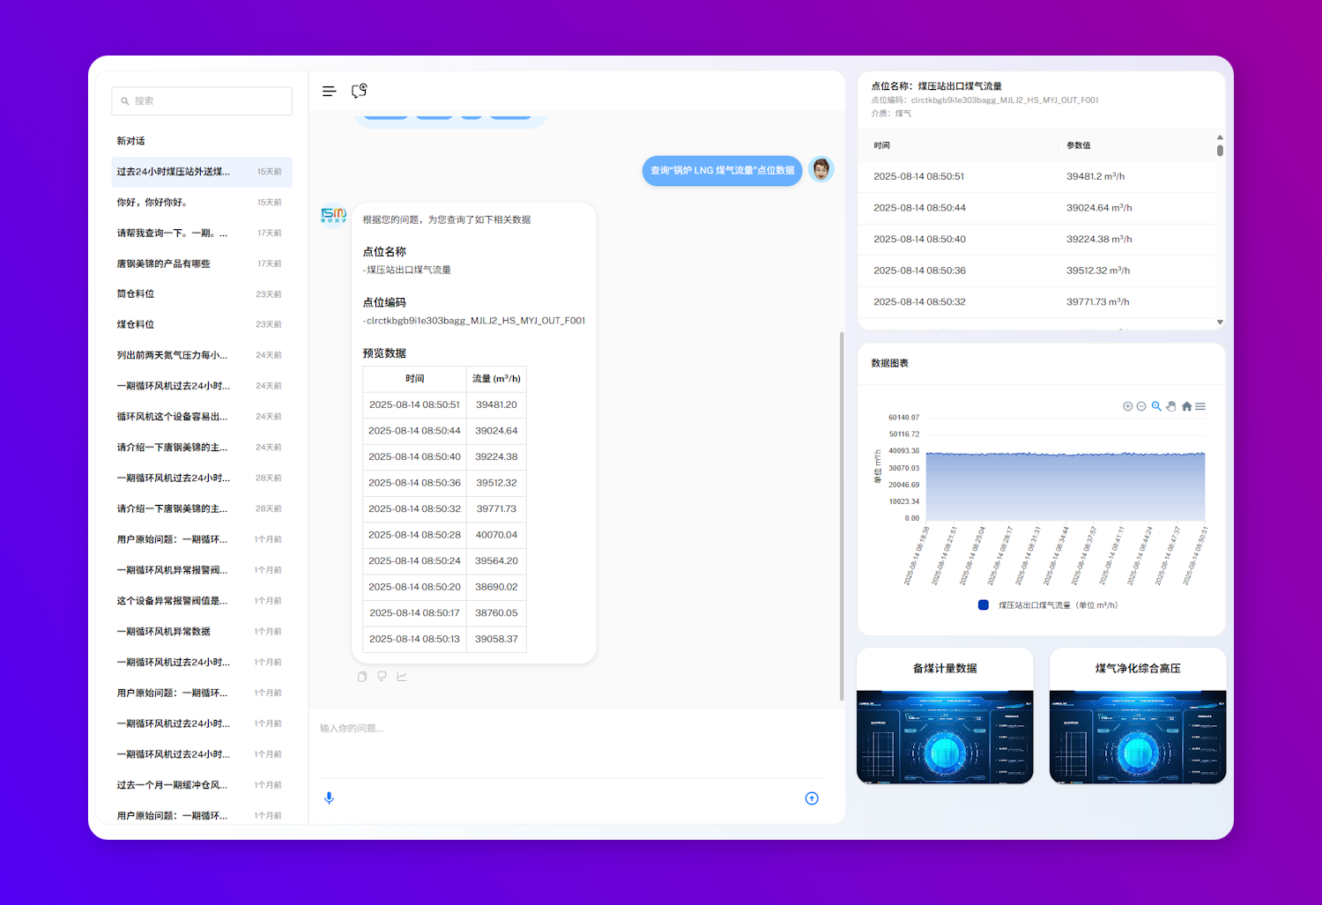Screen dimensions: 1322x905
Task: Open the 过去24小时煤压站外送煤 conversation
Action: tap(202, 172)
